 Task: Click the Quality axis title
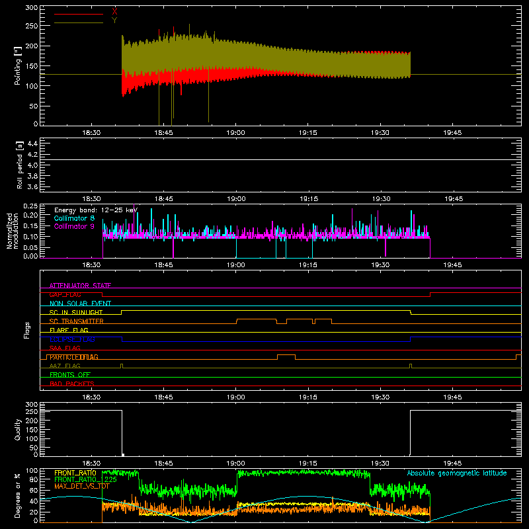coord(18,429)
